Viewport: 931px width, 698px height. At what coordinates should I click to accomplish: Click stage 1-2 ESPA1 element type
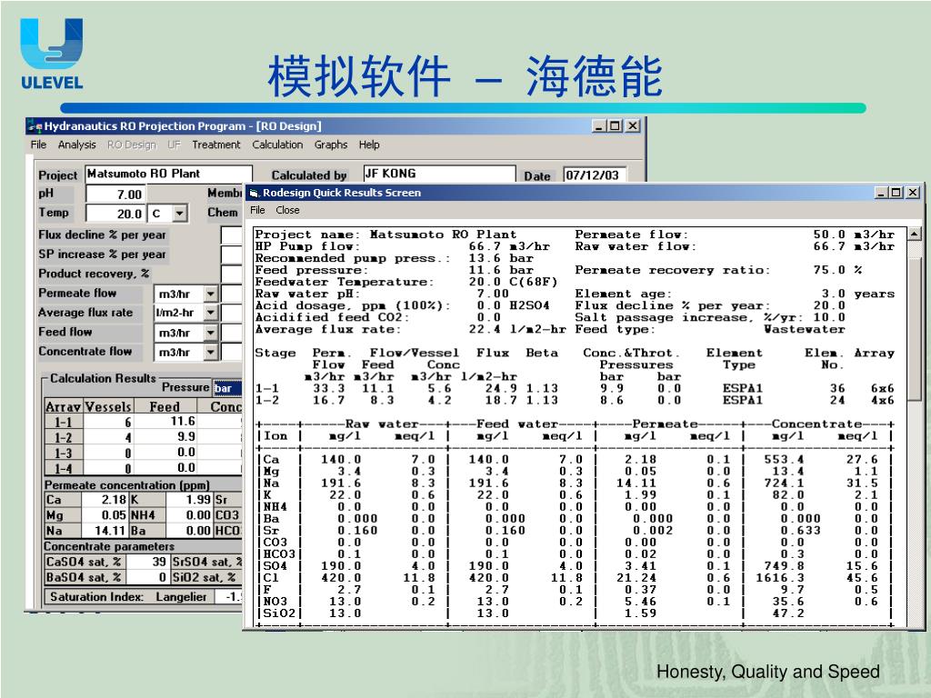point(742,400)
